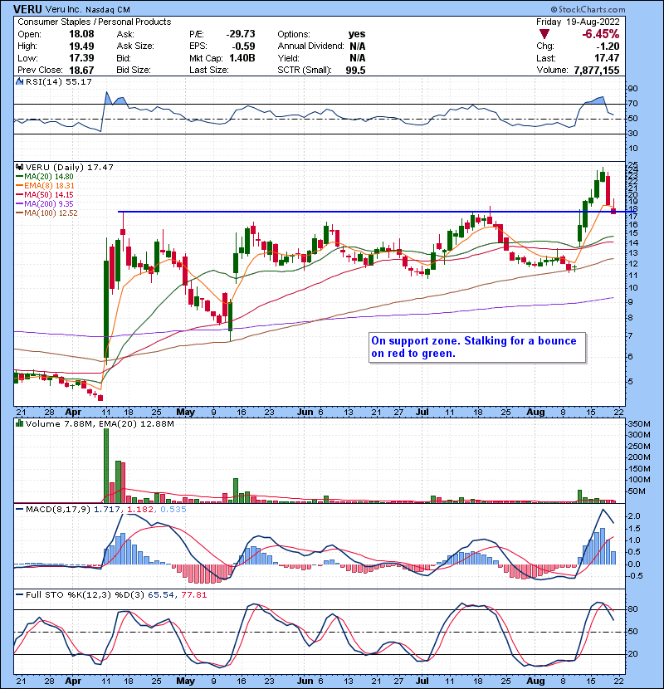Click the Volume panel bar icon
The height and width of the screenshot is (689, 664).
coord(19,423)
